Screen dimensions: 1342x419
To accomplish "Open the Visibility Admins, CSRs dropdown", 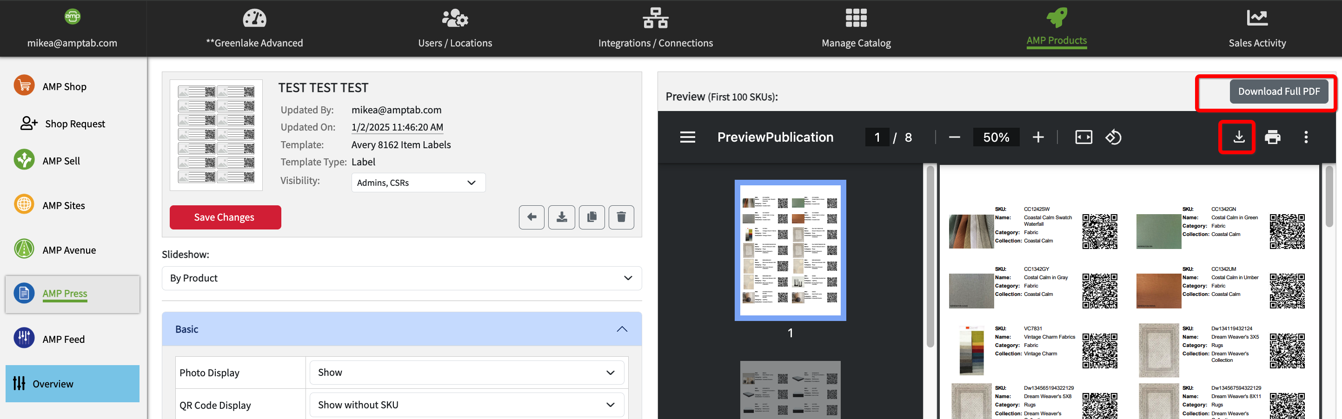I will 419,183.
